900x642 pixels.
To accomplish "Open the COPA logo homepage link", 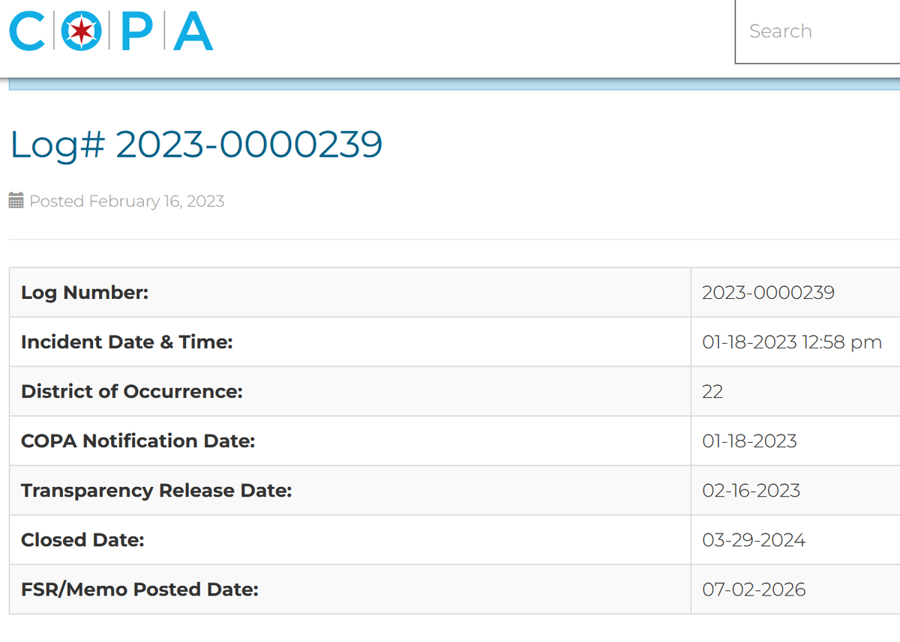I will (x=111, y=31).
